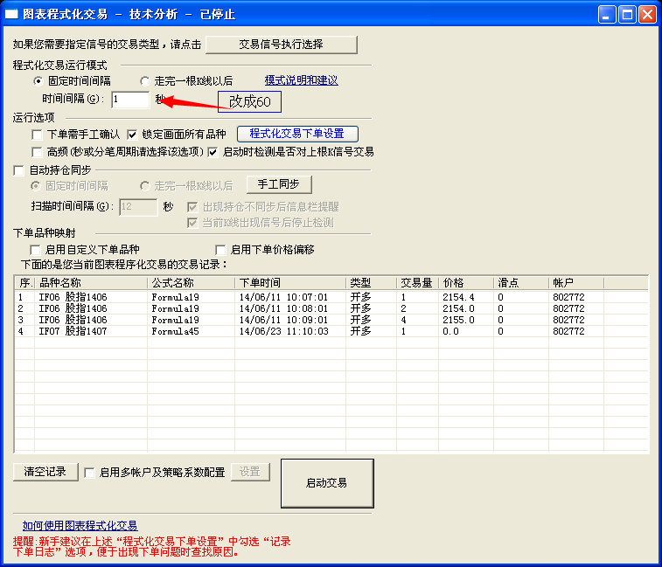Open 如何使用图表程式化交易 link
This screenshot has width=662, height=567.
click(x=80, y=526)
